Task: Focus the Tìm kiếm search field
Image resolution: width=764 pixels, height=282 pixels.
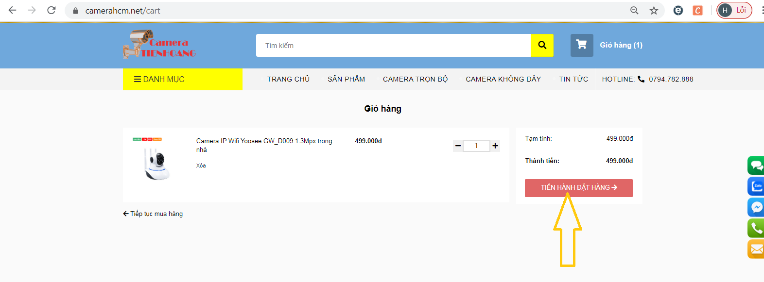Action: [393, 45]
